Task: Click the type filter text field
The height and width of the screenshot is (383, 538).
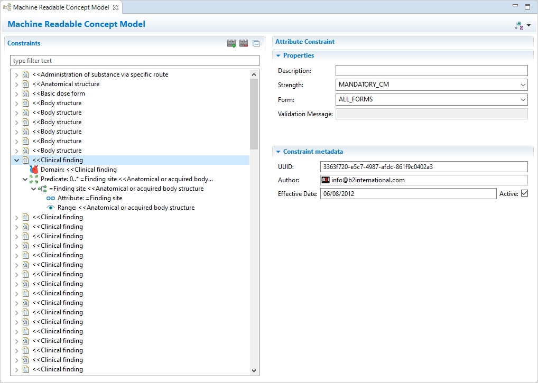Action: point(134,61)
